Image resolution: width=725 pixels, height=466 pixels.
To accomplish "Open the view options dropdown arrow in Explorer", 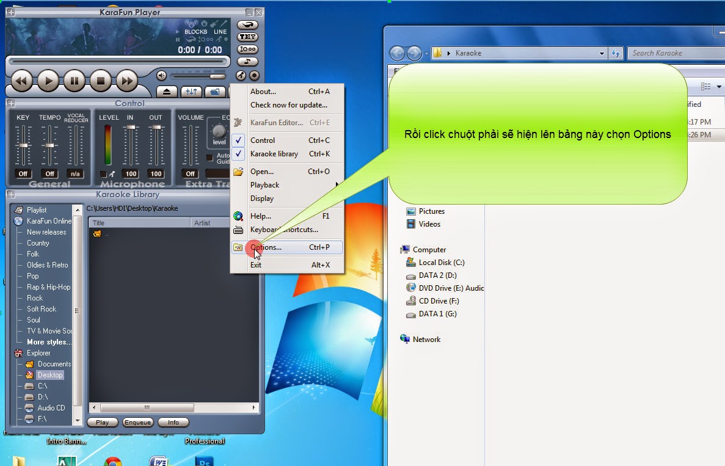I will click(719, 87).
